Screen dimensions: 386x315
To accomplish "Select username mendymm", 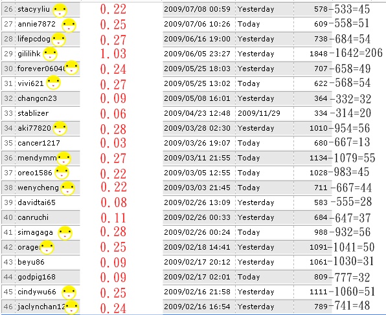I will pyautogui.click(x=37, y=158).
